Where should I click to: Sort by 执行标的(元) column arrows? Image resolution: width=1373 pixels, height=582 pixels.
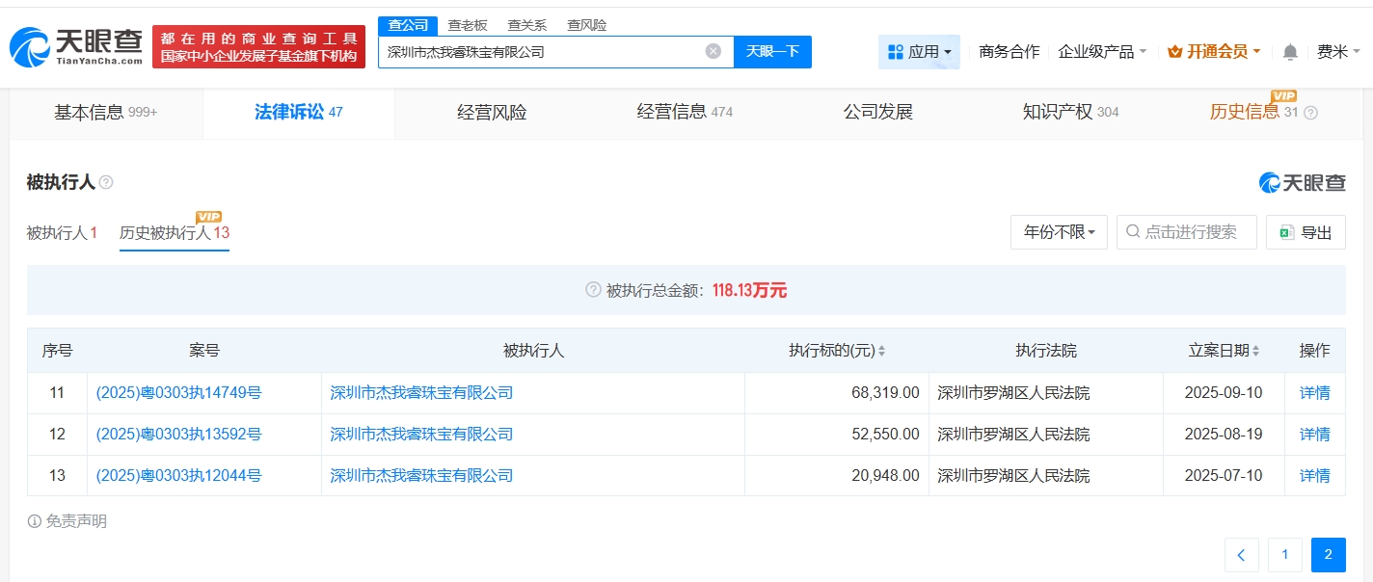click(881, 351)
